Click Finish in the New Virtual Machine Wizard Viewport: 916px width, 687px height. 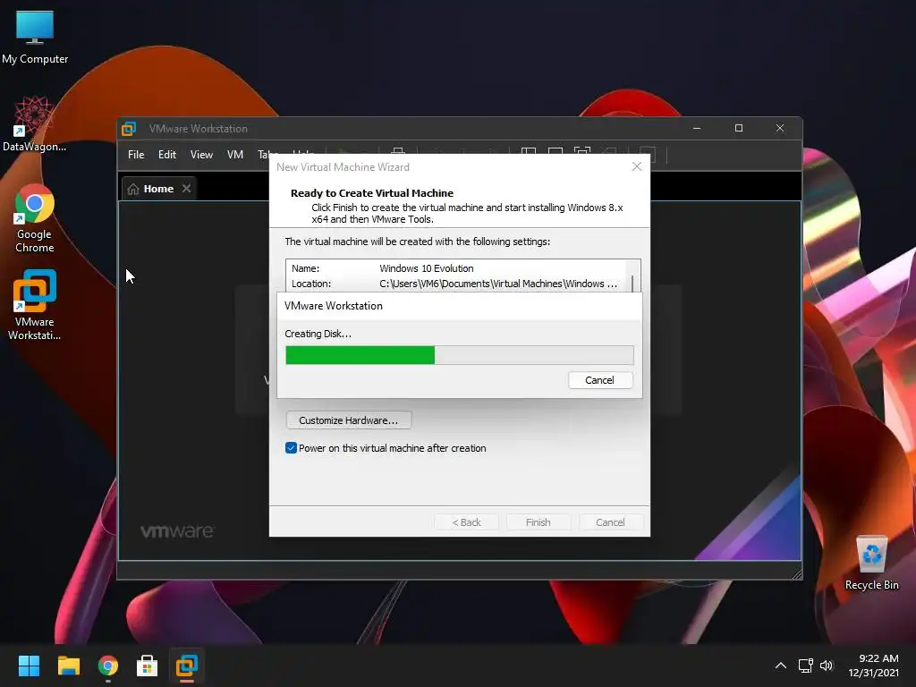coord(538,522)
